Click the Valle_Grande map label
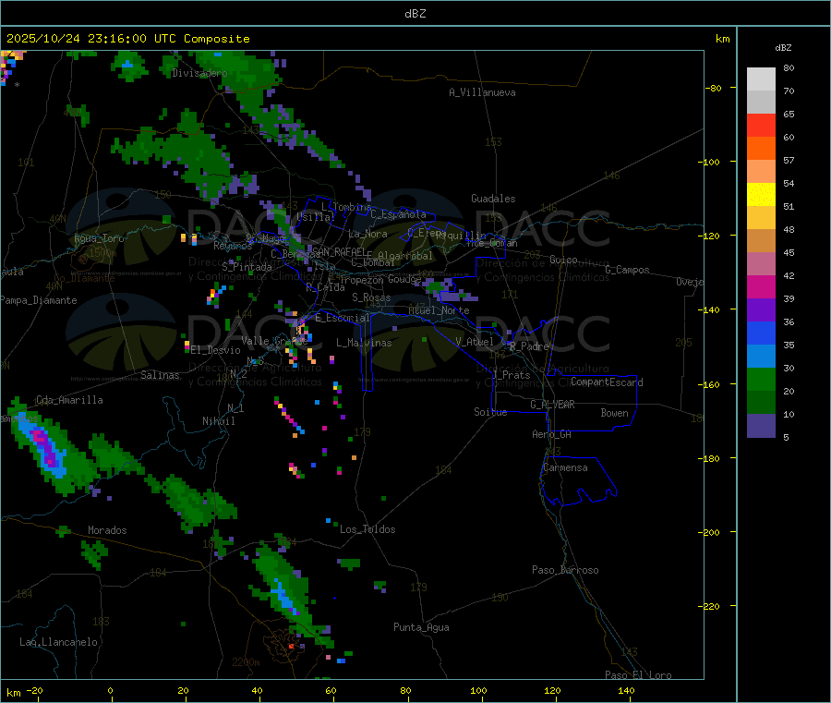This screenshot has height=703, width=831. (275, 341)
